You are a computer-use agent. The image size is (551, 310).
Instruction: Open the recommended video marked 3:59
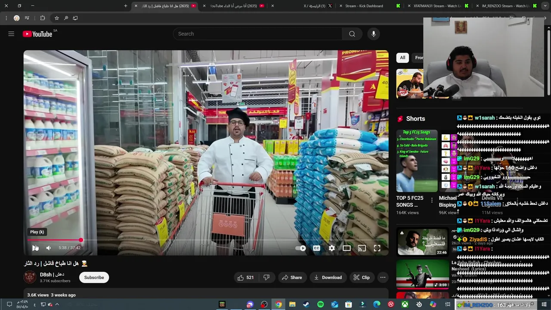pyautogui.click(x=423, y=274)
